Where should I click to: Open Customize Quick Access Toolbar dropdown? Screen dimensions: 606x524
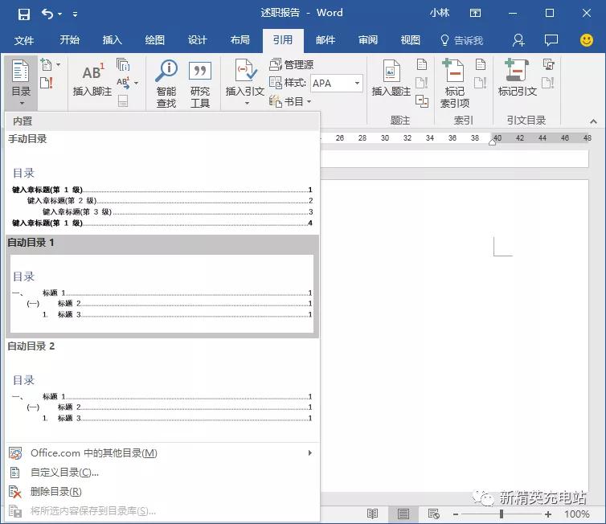pyautogui.click(x=75, y=14)
